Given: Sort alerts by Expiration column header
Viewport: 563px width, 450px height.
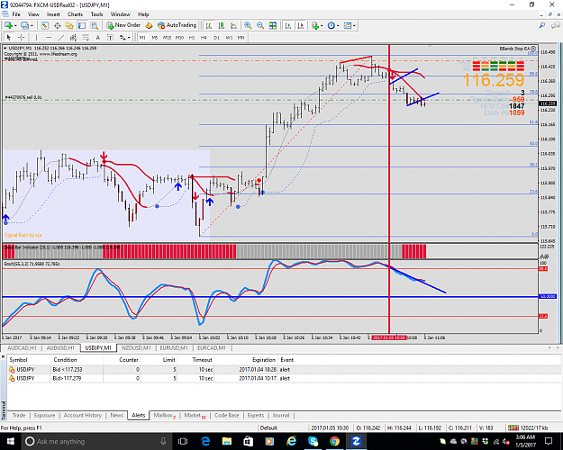Looking at the screenshot, I should pyautogui.click(x=264, y=360).
